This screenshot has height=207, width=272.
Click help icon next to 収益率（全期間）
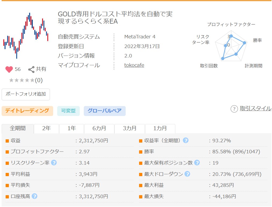click(186, 140)
